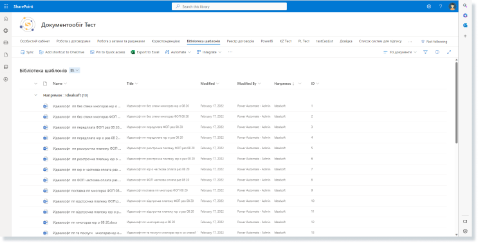478x243 pixels.
Task: Click the Sync button
Action: click(27, 52)
